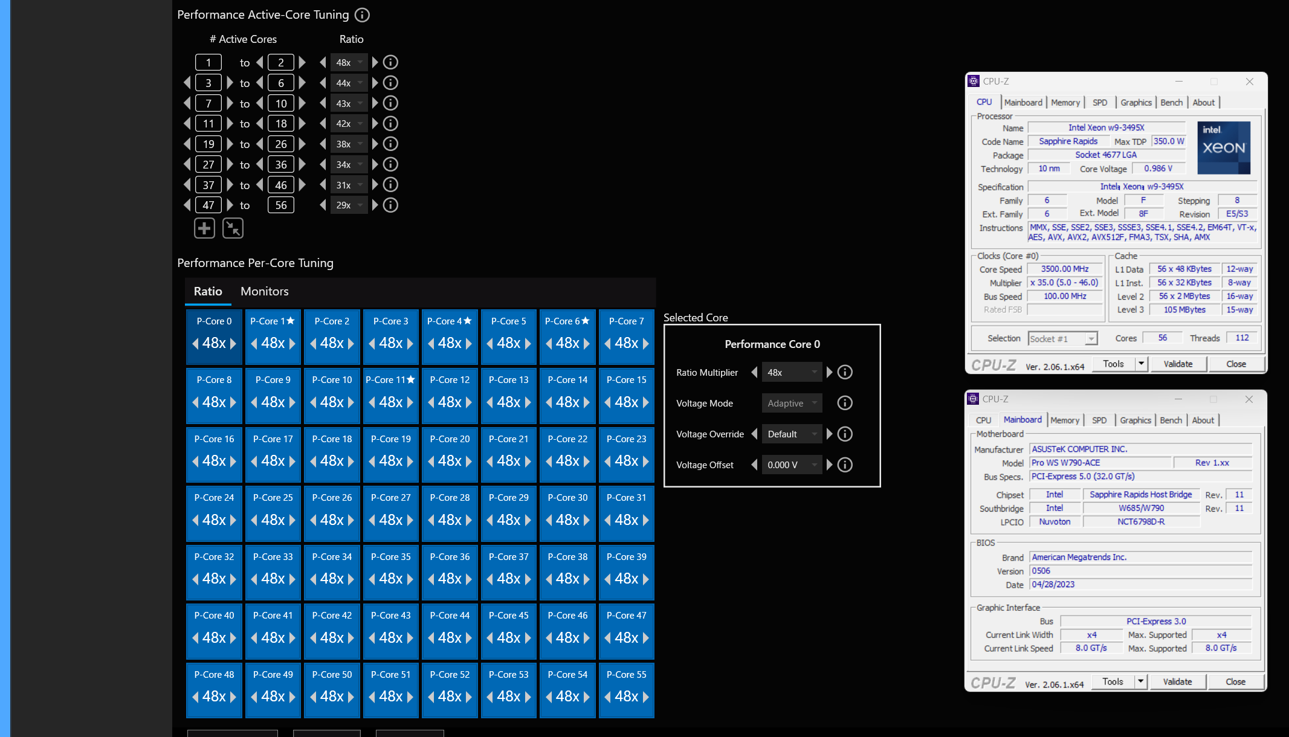Open Tools arrow menu in lower CPU-Z window
The width and height of the screenshot is (1289, 737).
1140,681
